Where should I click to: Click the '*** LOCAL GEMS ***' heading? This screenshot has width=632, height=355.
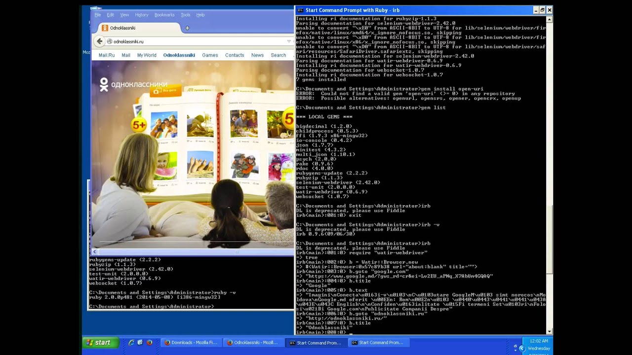pyautogui.click(x=324, y=117)
